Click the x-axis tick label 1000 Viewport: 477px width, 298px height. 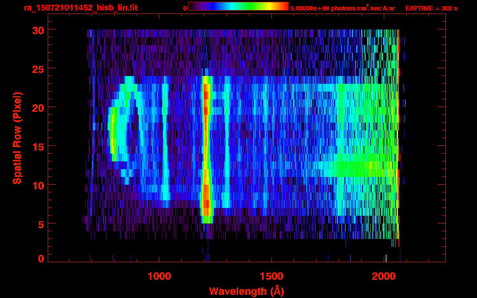pos(159,276)
